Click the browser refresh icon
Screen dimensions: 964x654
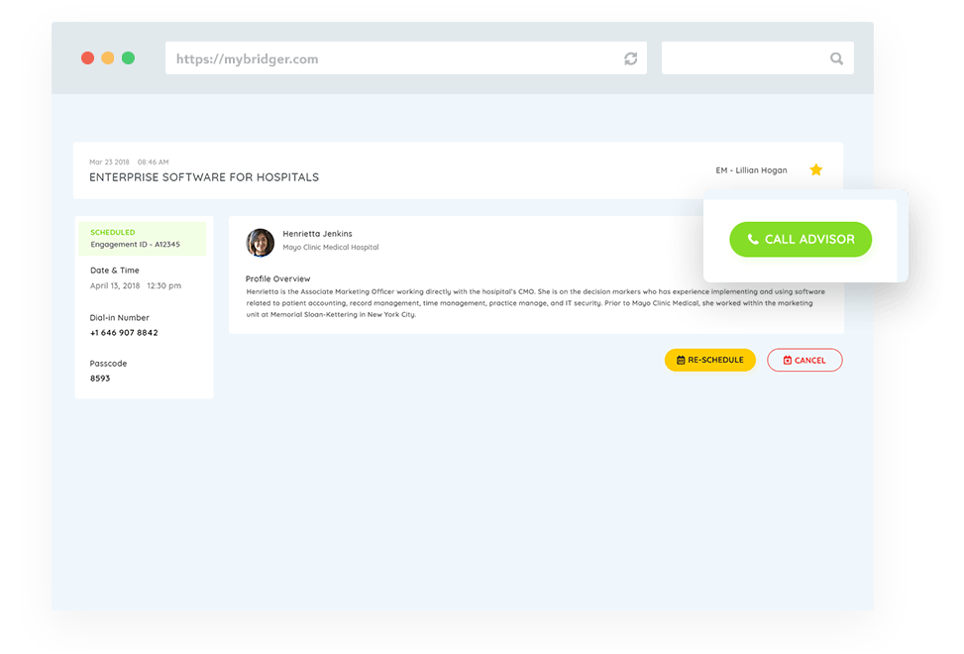pos(630,59)
